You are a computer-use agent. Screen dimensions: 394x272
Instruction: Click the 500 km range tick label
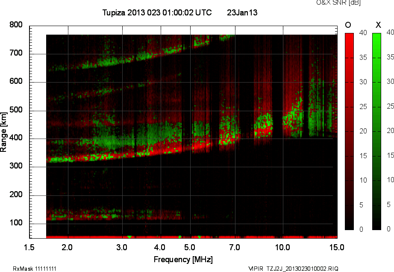(16, 110)
